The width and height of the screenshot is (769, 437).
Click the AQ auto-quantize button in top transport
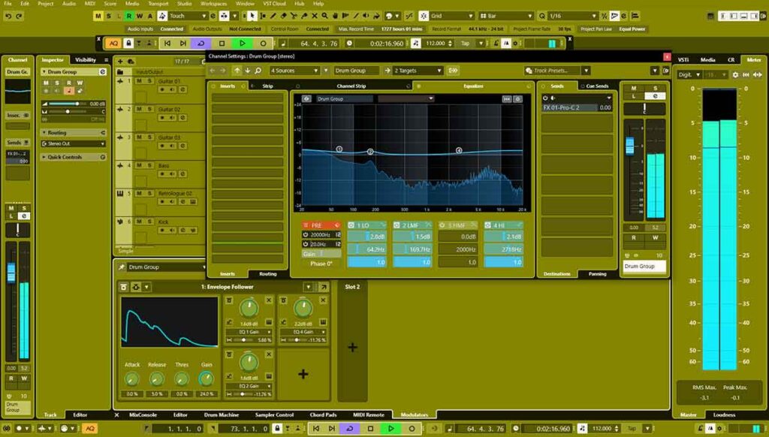113,44
